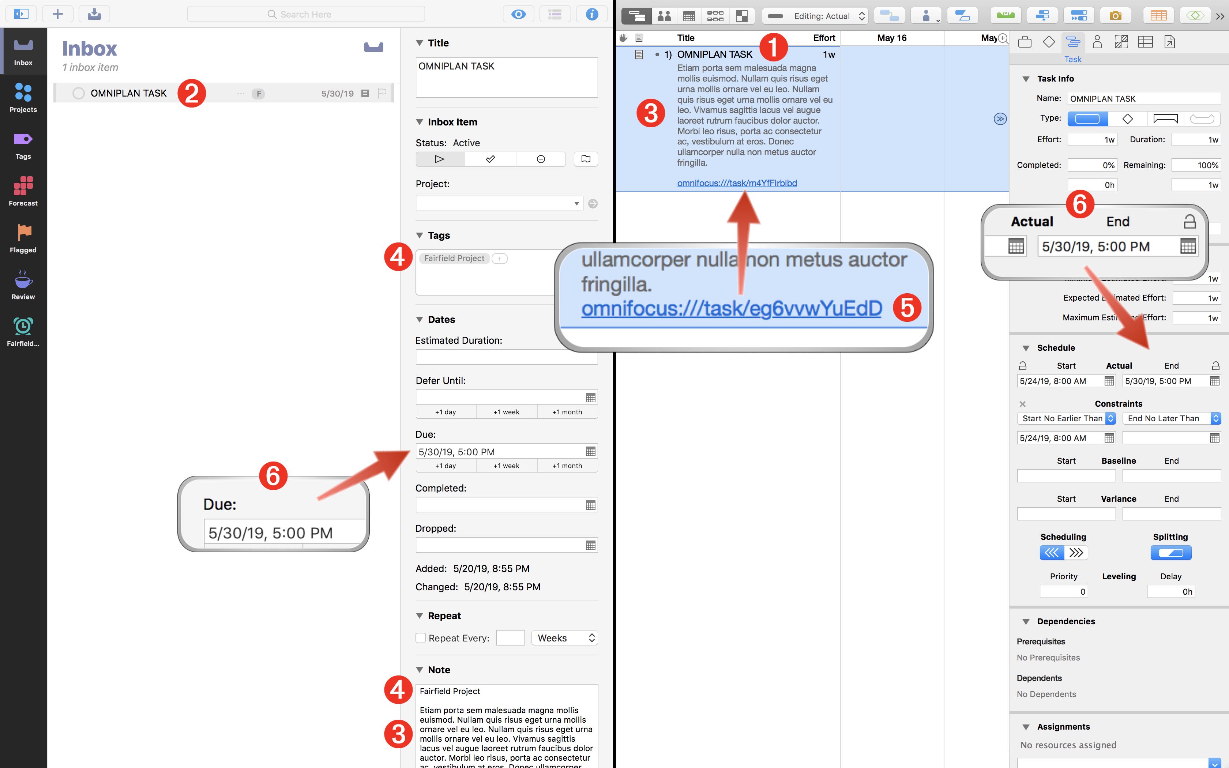The width and height of the screenshot is (1229, 768).
Task: Open Tags perspective in the sidebar
Action: tap(23, 145)
